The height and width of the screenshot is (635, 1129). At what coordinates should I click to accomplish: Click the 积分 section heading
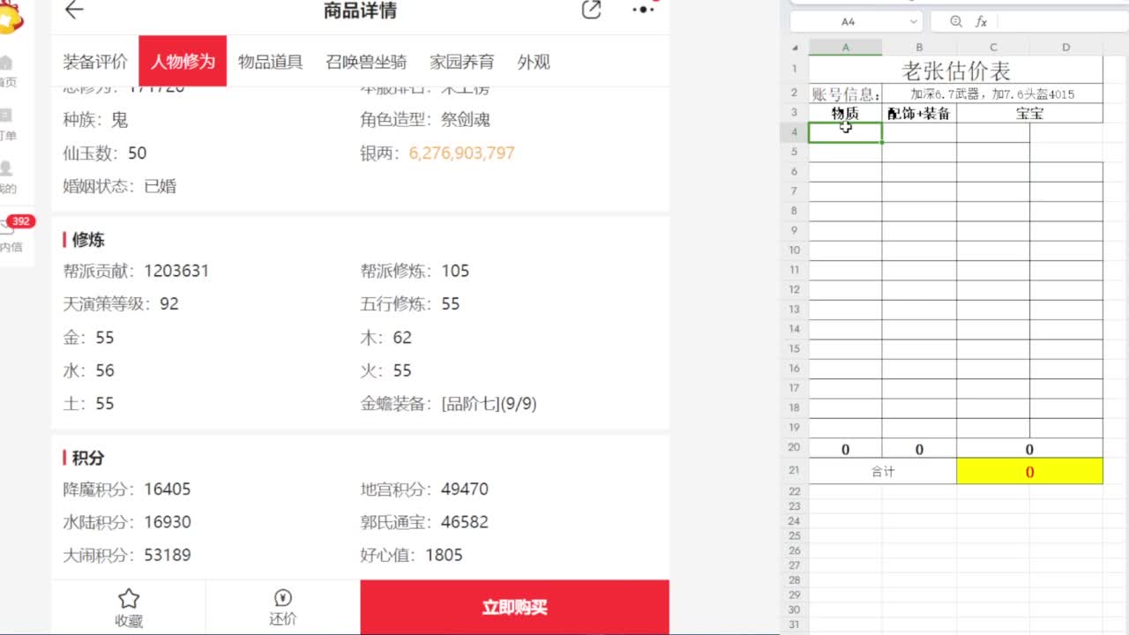(88, 458)
